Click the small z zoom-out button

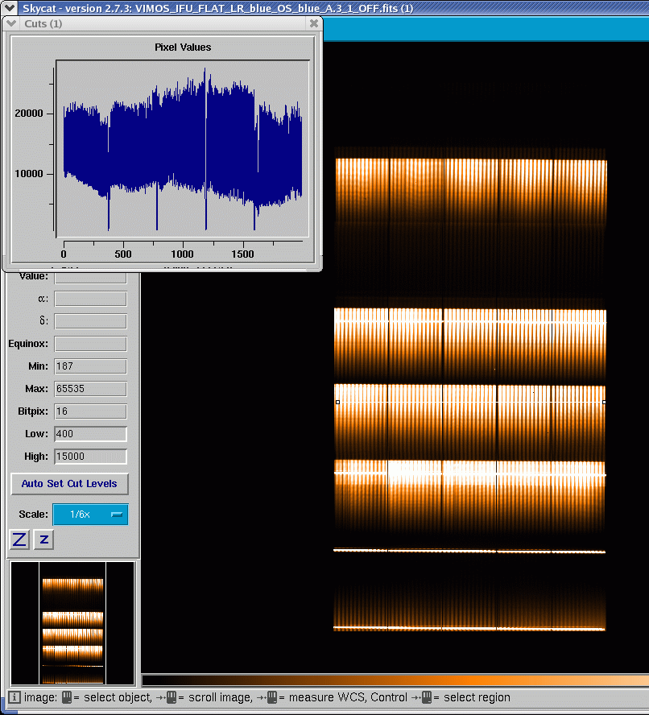click(x=43, y=540)
